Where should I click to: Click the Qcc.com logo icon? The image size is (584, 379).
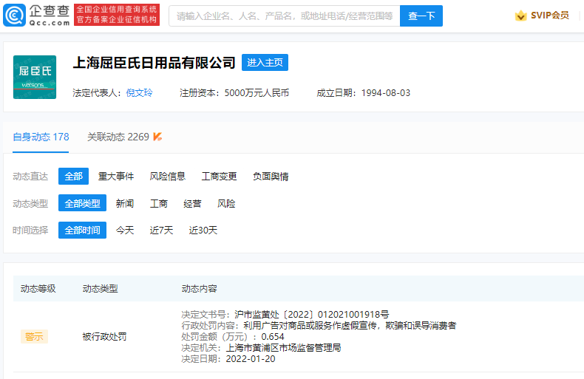[x=15, y=16]
